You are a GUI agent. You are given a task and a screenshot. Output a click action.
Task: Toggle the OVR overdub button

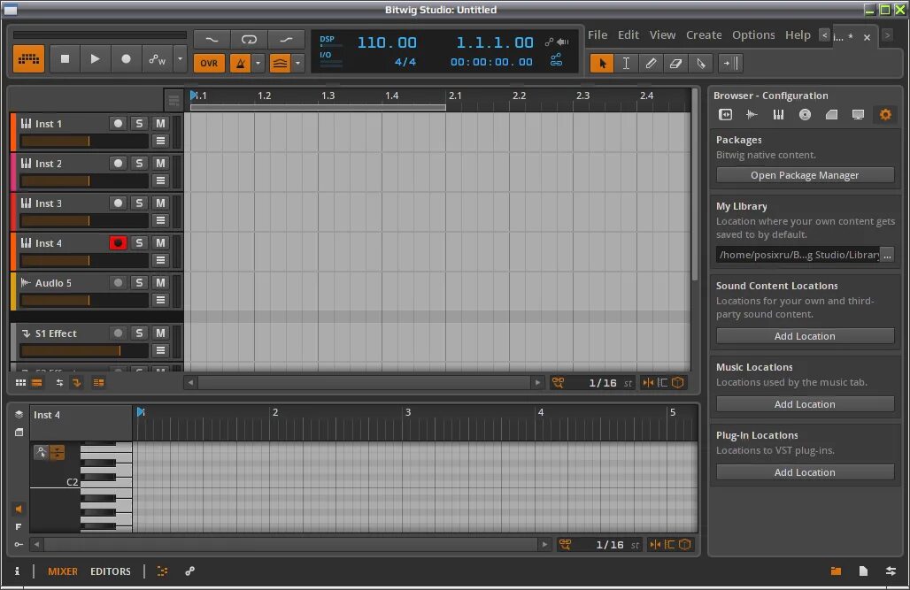tap(209, 63)
